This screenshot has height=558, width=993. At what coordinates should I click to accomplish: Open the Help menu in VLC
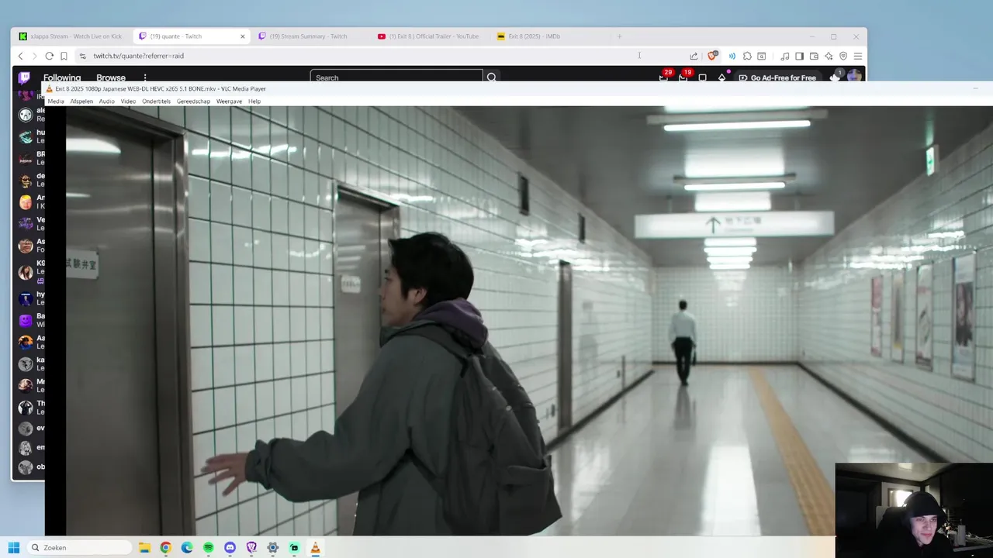(x=254, y=102)
